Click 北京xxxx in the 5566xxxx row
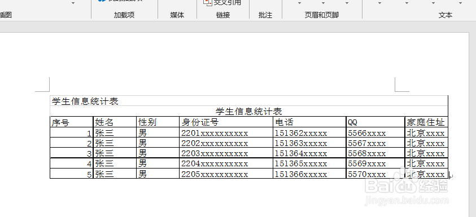Viewport: 476px width, 217px height. pos(426,132)
